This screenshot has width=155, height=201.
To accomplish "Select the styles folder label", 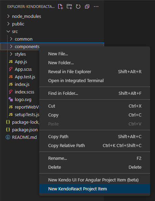I will point(20,54).
